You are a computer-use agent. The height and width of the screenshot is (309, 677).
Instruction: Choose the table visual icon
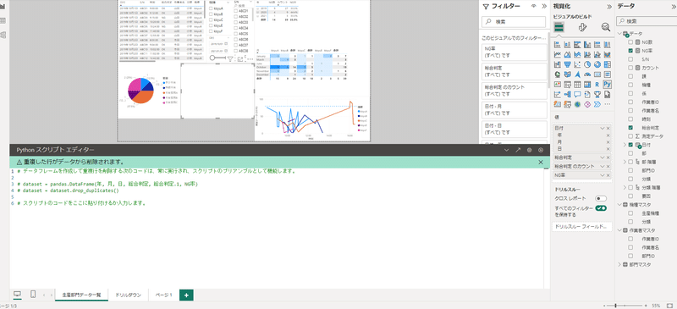577,85
